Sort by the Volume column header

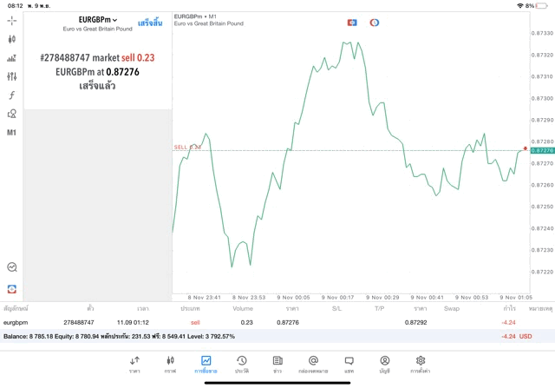coord(243,309)
